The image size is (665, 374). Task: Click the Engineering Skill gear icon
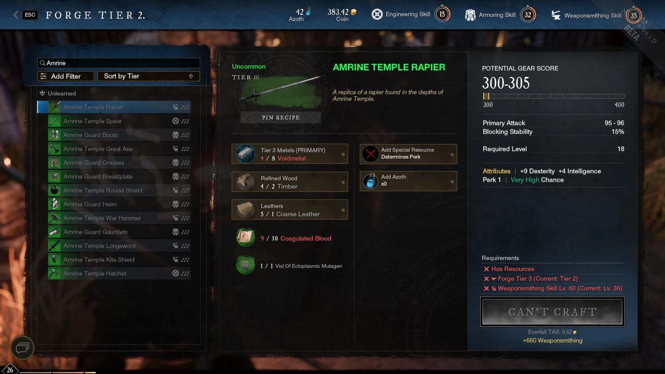coord(377,14)
